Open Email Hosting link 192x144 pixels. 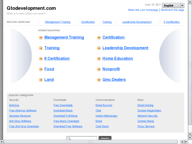click(145, 105)
